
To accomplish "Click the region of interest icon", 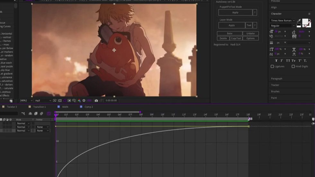I will pyautogui.click(x=69, y=101).
